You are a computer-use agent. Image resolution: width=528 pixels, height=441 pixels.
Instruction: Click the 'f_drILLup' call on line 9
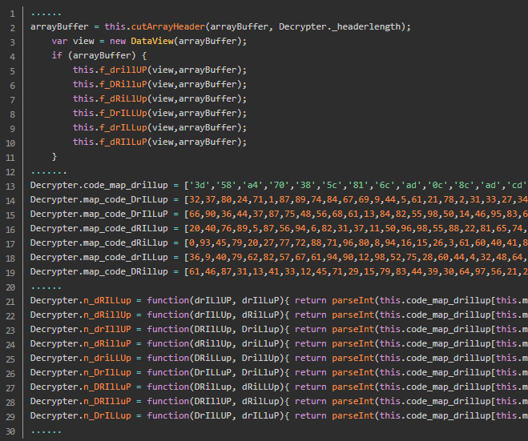[x=123, y=127]
